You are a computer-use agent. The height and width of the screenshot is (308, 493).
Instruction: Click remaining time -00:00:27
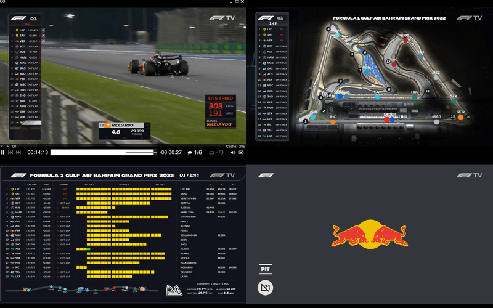coord(171,152)
